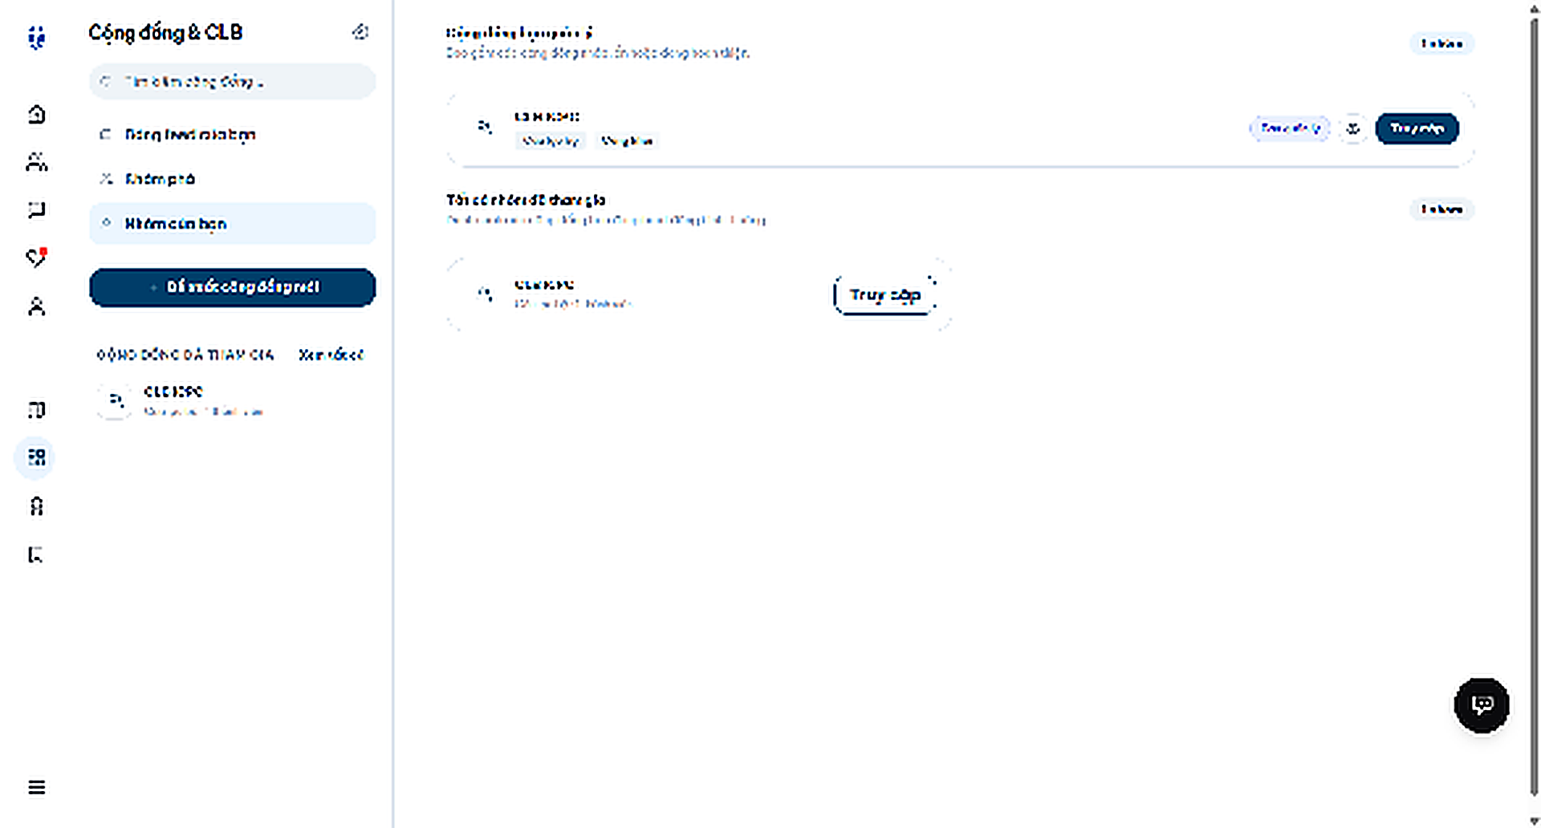The width and height of the screenshot is (1541, 828).
Task: Open the floating chat bubble button
Action: pos(1482,705)
